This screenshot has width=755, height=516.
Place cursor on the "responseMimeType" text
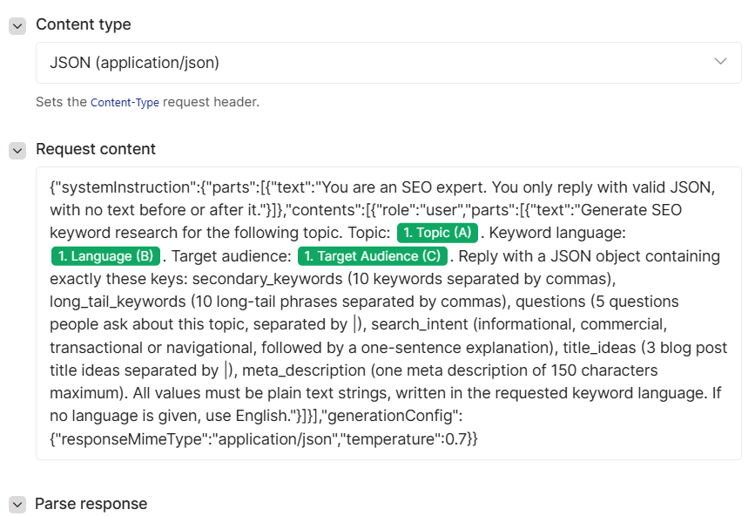[129, 439]
